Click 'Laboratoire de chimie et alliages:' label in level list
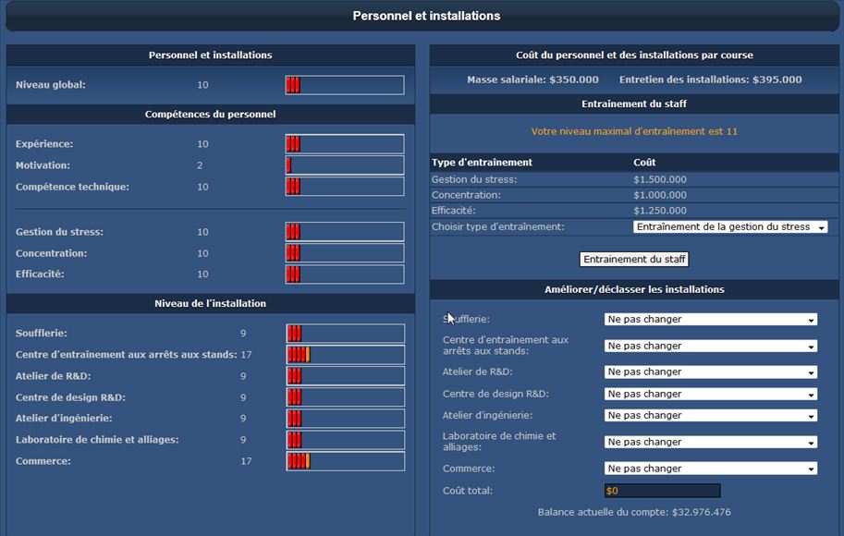 click(97, 440)
